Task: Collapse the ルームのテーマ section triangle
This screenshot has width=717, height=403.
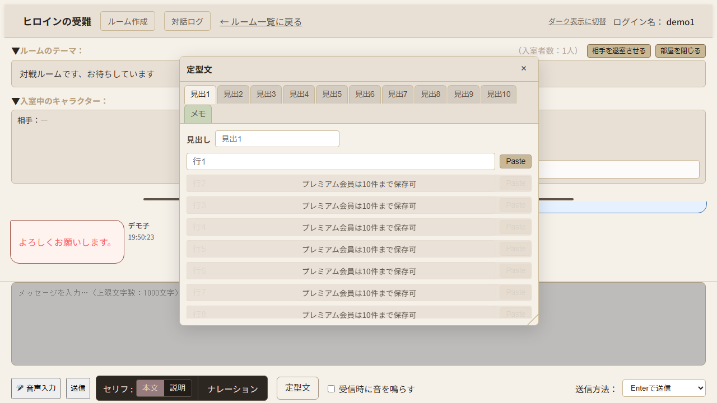Action: pyautogui.click(x=16, y=51)
